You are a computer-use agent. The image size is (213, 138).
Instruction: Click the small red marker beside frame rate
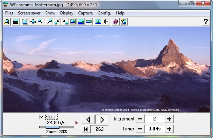76,123
